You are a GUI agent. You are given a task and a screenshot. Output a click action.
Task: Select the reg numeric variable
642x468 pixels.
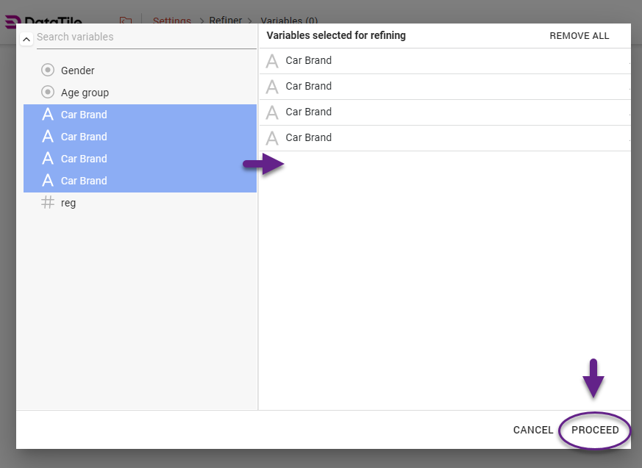(x=68, y=203)
